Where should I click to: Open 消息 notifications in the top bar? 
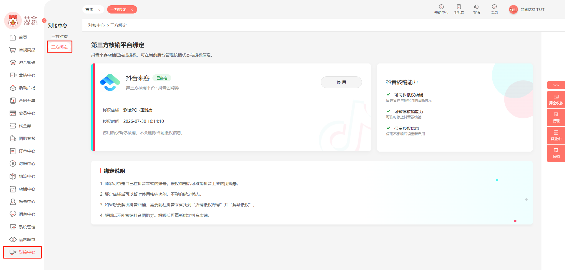(x=494, y=9)
